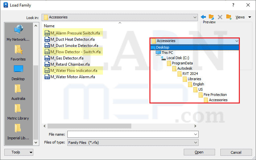
Task: Open the Tools dropdown button
Action: tap(19, 152)
